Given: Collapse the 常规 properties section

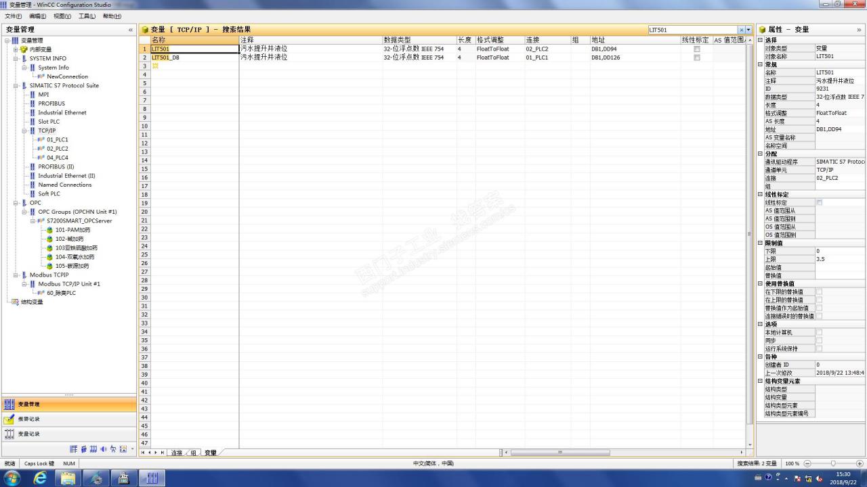Looking at the screenshot, I should tap(761, 64).
